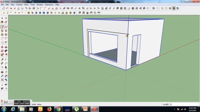Select the Polygon tool
Image resolution: width=200 pixels, height=112 pixels.
click(x=6, y=35)
